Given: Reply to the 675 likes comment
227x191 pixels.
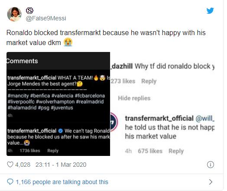Looking at the screenshot, I should tap(176, 151).
